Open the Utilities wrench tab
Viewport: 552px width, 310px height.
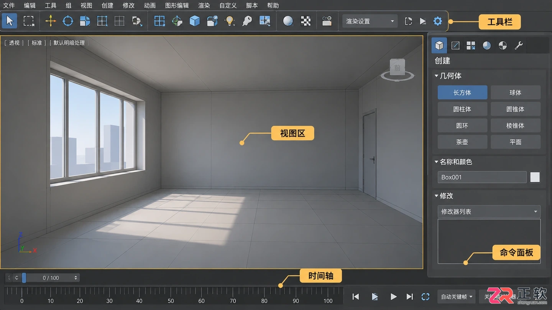coord(519,46)
